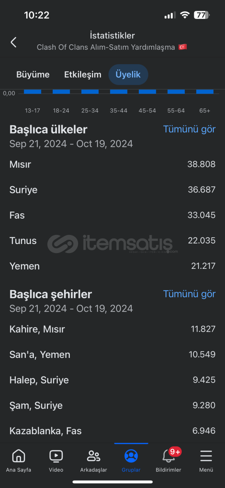The image size is (225, 488).
Task: Switch to the Etkileşim tab
Action: click(x=83, y=75)
